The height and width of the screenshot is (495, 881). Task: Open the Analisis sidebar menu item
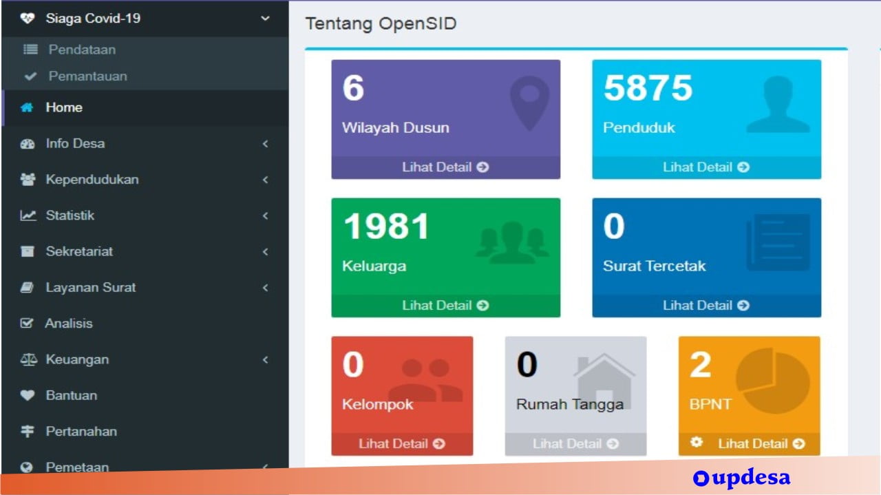coord(68,324)
